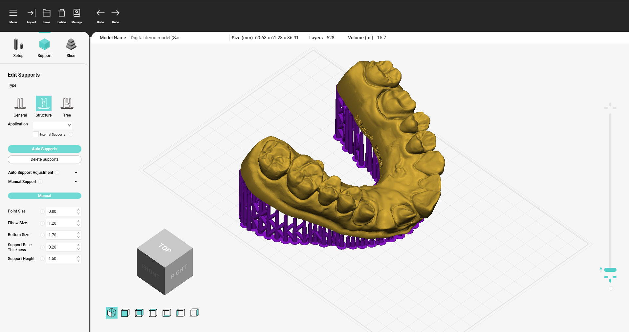This screenshot has width=629, height=332.
Task: Click the Point Size value field
Action: pos(61,212)
